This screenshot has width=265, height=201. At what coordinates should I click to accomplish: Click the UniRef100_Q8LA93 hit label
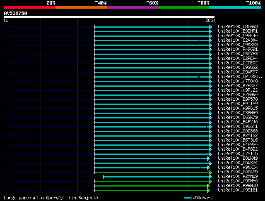tap(238, 26)
